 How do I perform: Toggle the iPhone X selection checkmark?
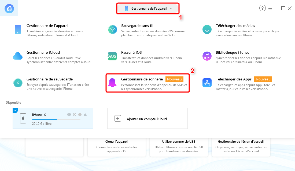pos(15,110)
